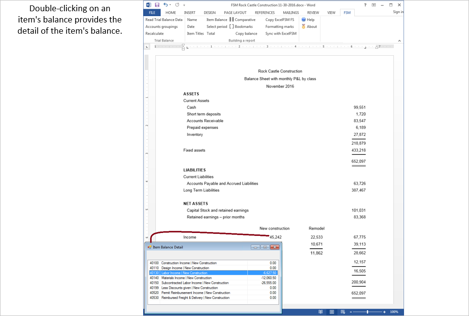Screen dimensions: 469x316
Task: Click Sync with ExcelFSM button
Action: pos(281,34)
